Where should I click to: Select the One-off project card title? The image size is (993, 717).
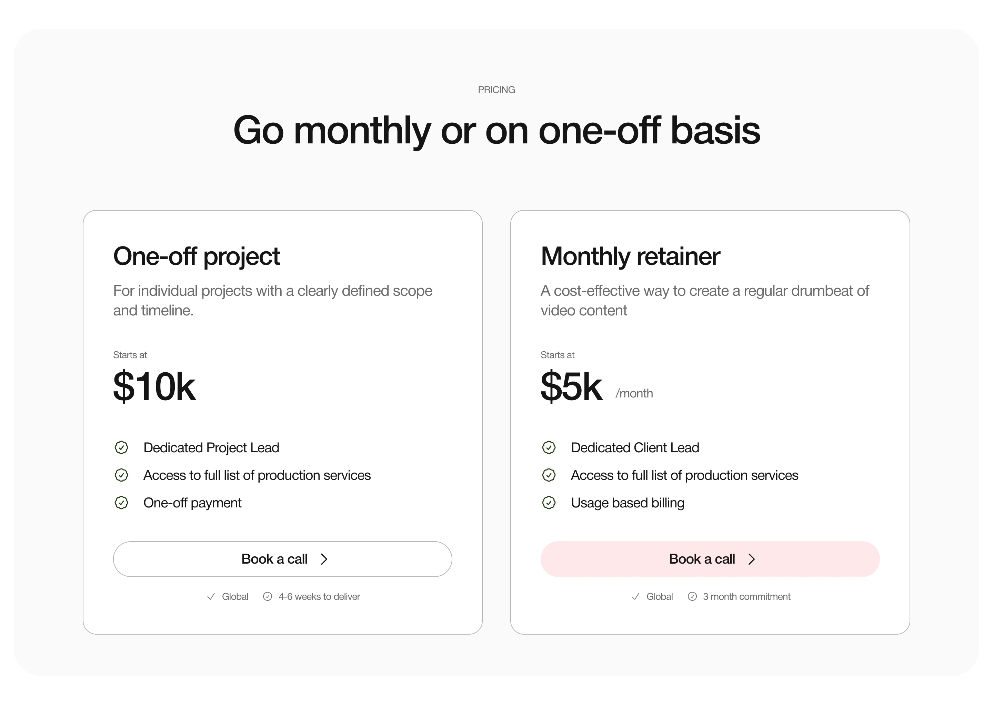[197, 256]
